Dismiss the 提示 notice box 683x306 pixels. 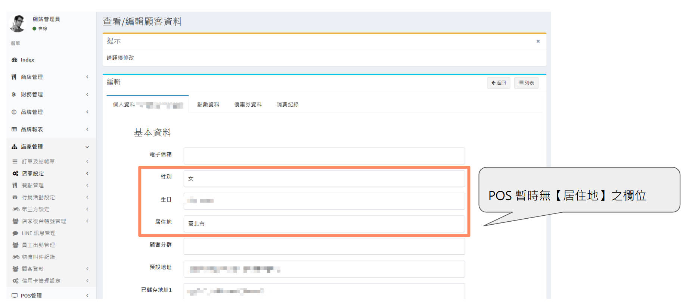[x=538, y=41]
